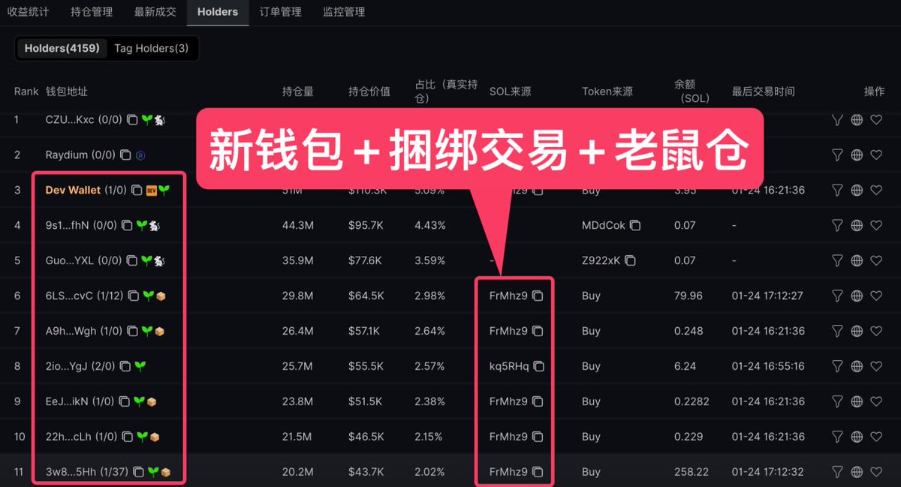Select the Holders tab
This screenshot has width=901, height=487.
pyautogui.click(x=218, y=12)
